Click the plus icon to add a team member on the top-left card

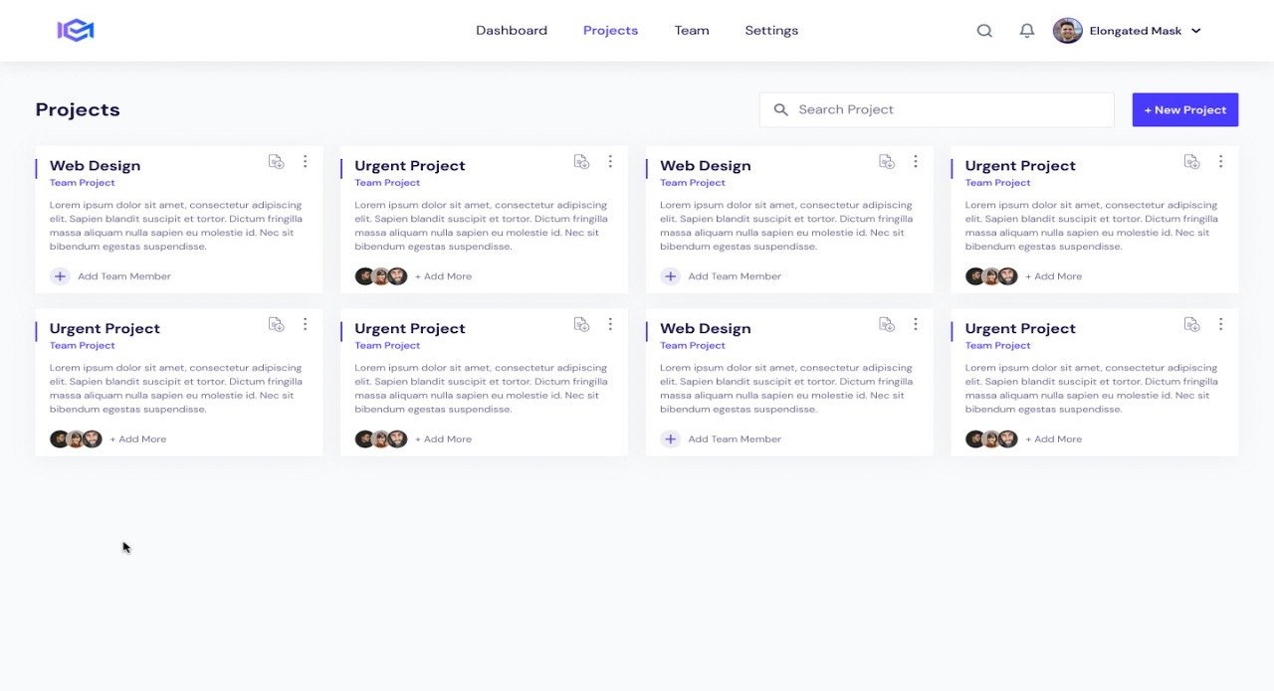[60, 276]
